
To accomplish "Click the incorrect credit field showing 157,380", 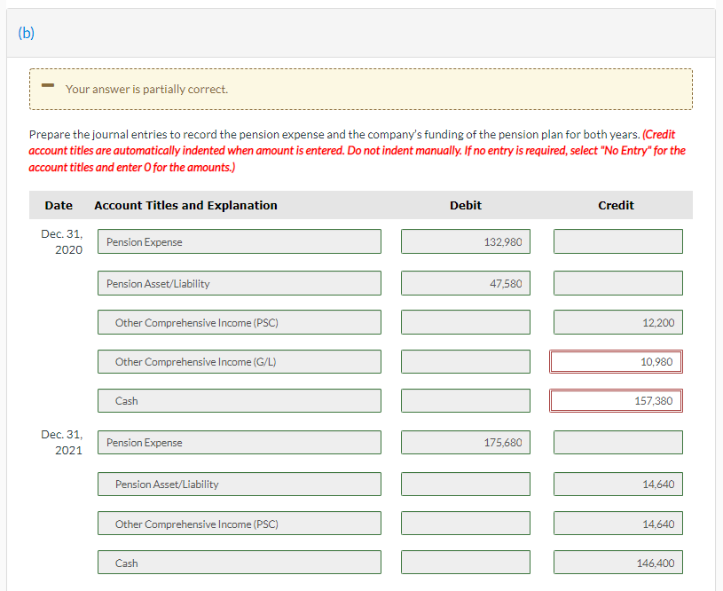I will coord(616,400).
